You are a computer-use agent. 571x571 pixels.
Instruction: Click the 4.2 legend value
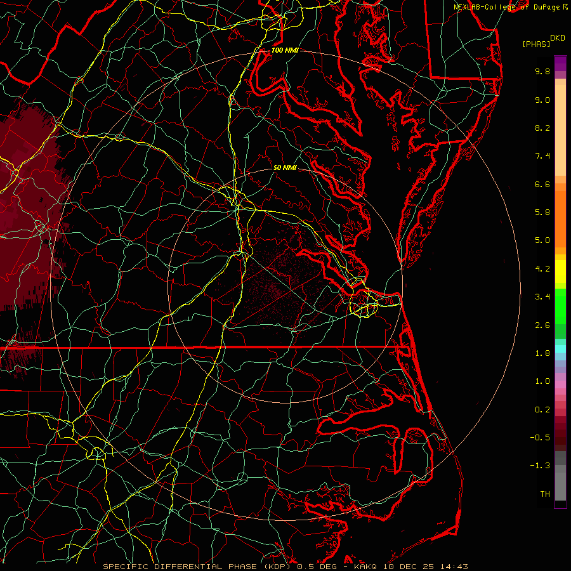tap(542, 269)
